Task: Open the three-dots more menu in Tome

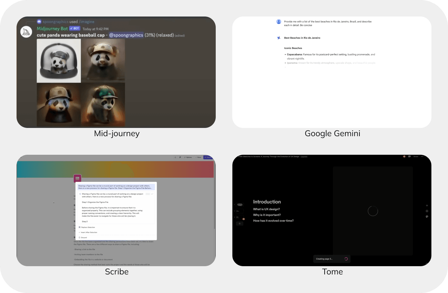Action: [x=422, y=156]
